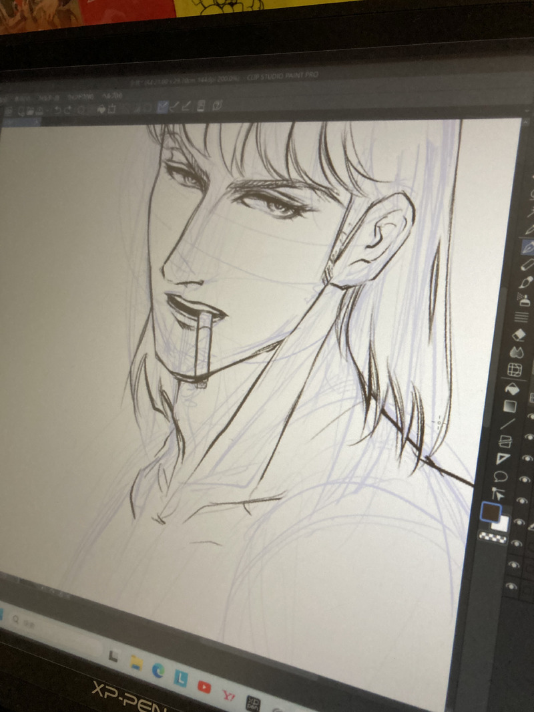Open the blue L app on taskbar

click(x=181, y=679)
